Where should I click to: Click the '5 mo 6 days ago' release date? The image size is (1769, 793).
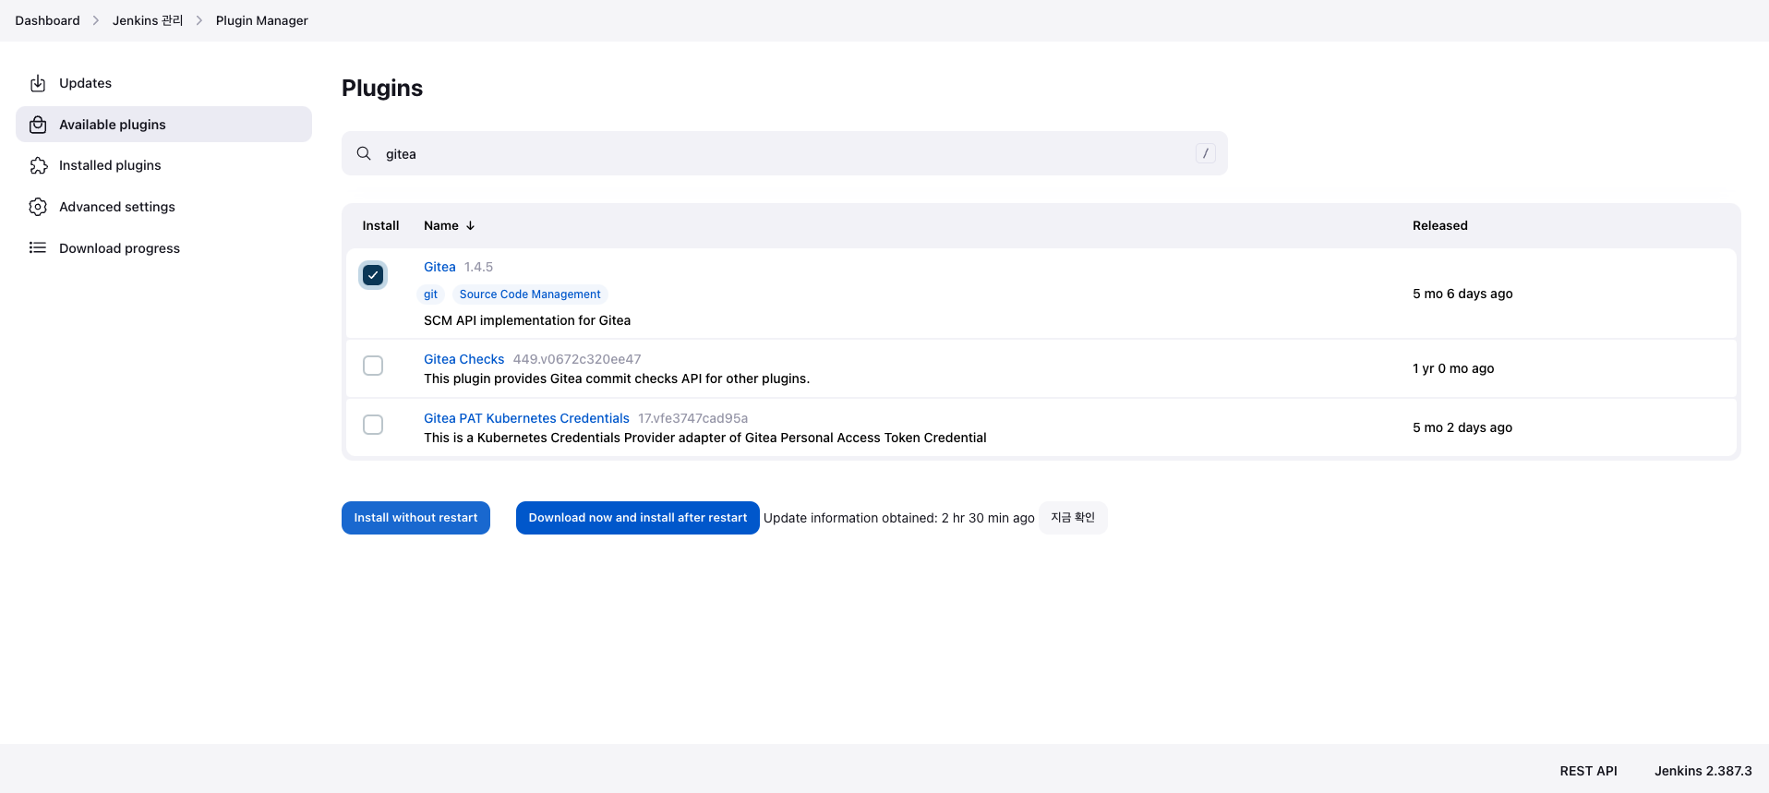point(1462,294)
